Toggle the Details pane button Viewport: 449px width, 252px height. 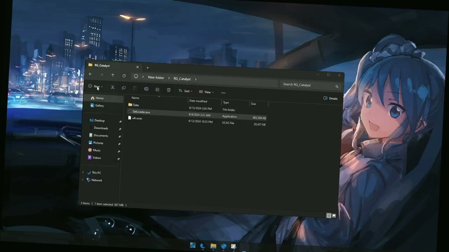[x=330, y=98]
